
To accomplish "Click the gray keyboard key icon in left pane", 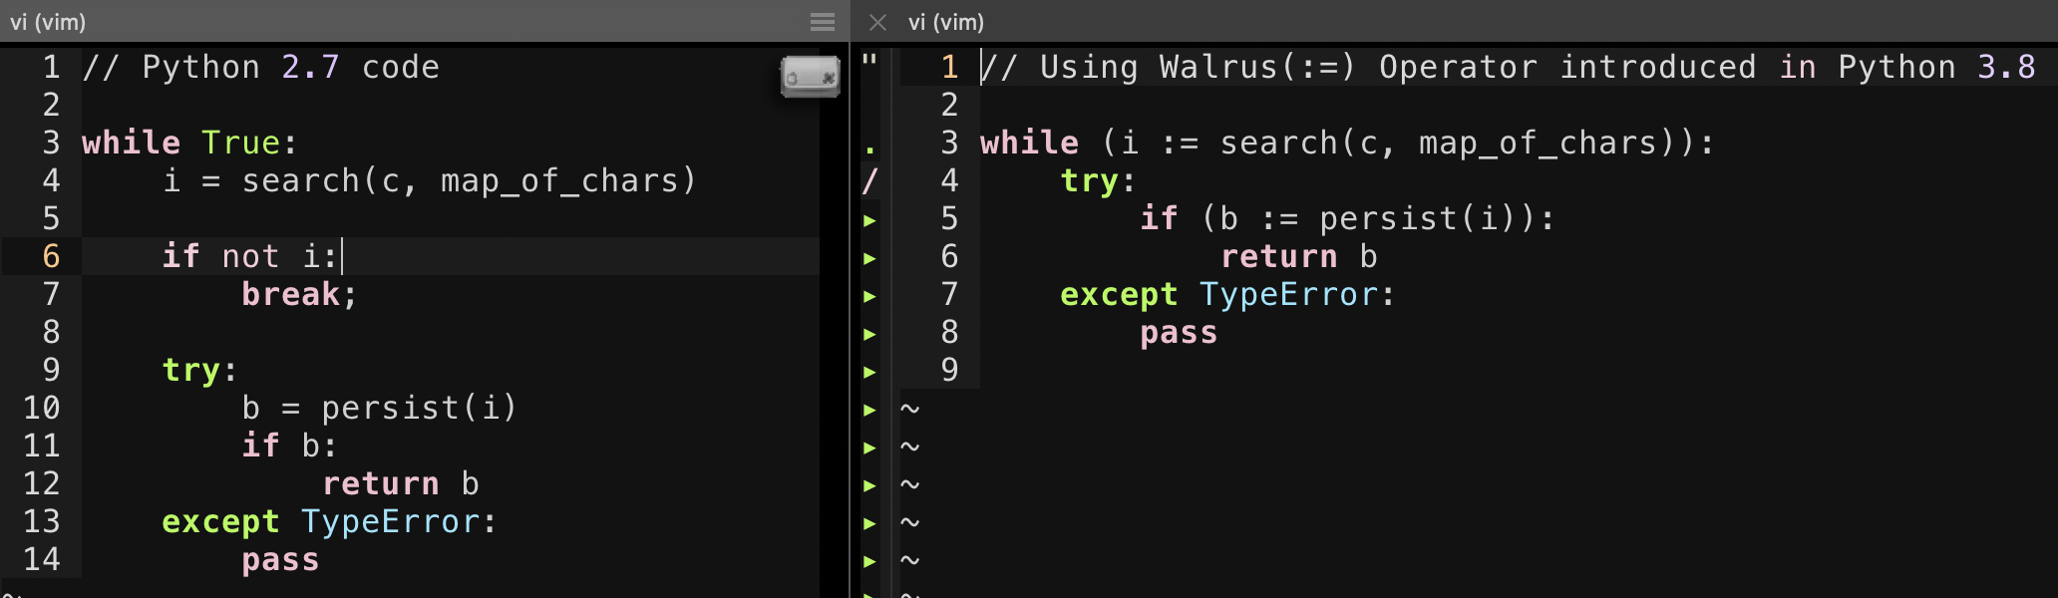I will [x=810, y=76].
